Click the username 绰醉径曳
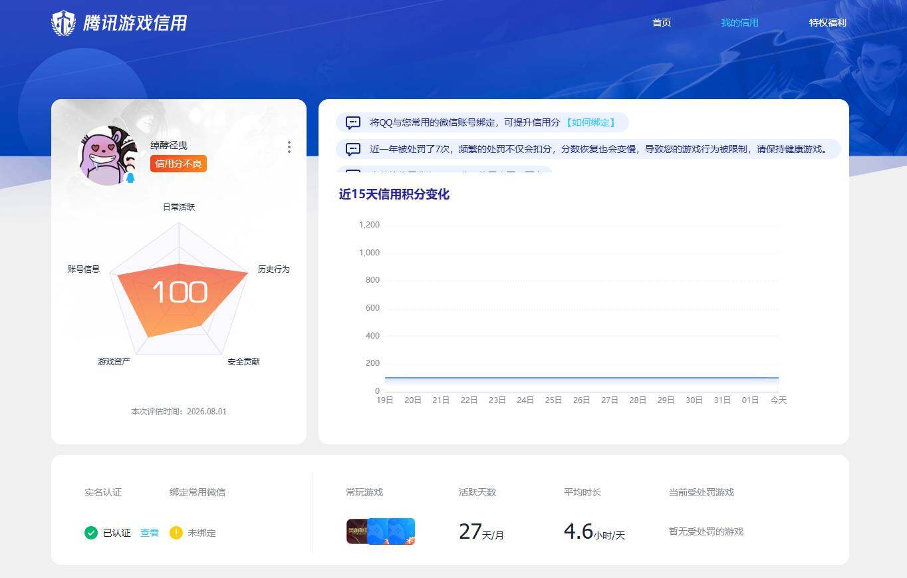 tap(169, 146)
